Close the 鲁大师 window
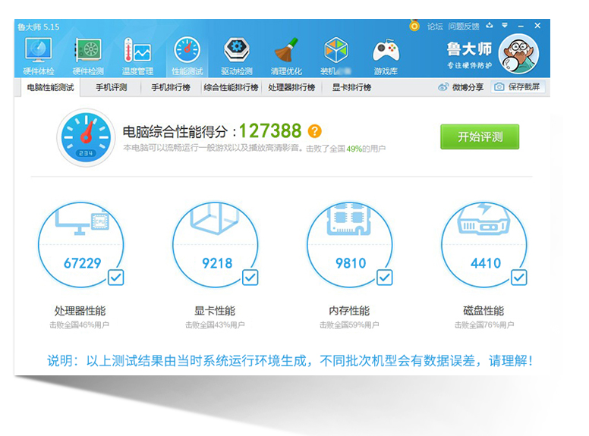589x436 pixels. pyautogui.click(x=537, y=26)
